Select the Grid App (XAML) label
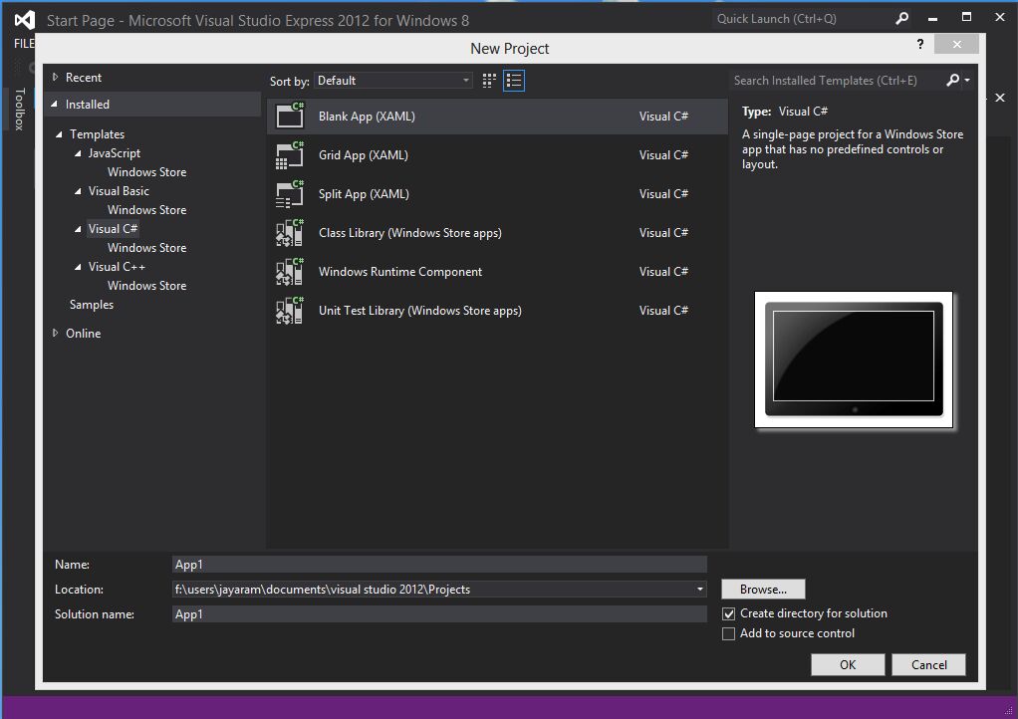This screenshot has height=719, width=1018. tap(363, 155)
